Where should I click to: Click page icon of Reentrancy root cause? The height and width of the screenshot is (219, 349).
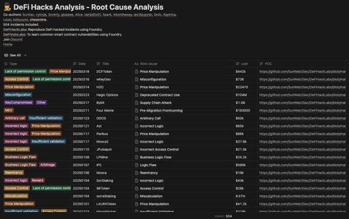pos(137,173)
